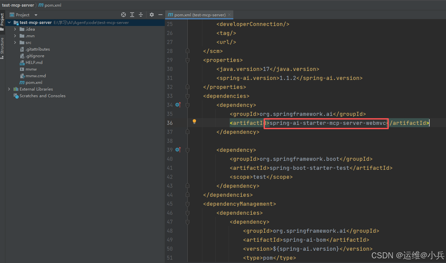Click line number 36 in gutter

pos(170,123)
